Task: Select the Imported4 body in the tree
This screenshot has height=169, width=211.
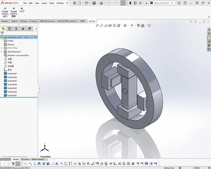Action: [x=12, y=84]
